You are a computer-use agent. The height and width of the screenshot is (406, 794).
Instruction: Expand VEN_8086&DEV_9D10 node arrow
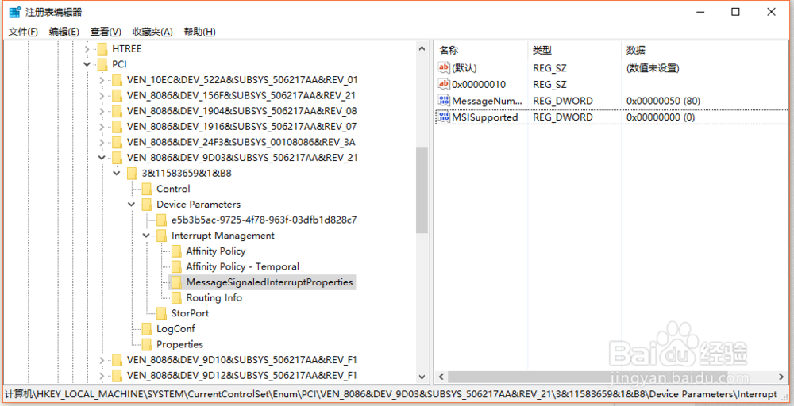point(102,360)
